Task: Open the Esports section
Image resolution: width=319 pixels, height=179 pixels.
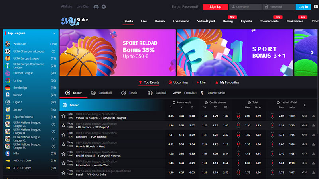Action: tap(246, 21)
